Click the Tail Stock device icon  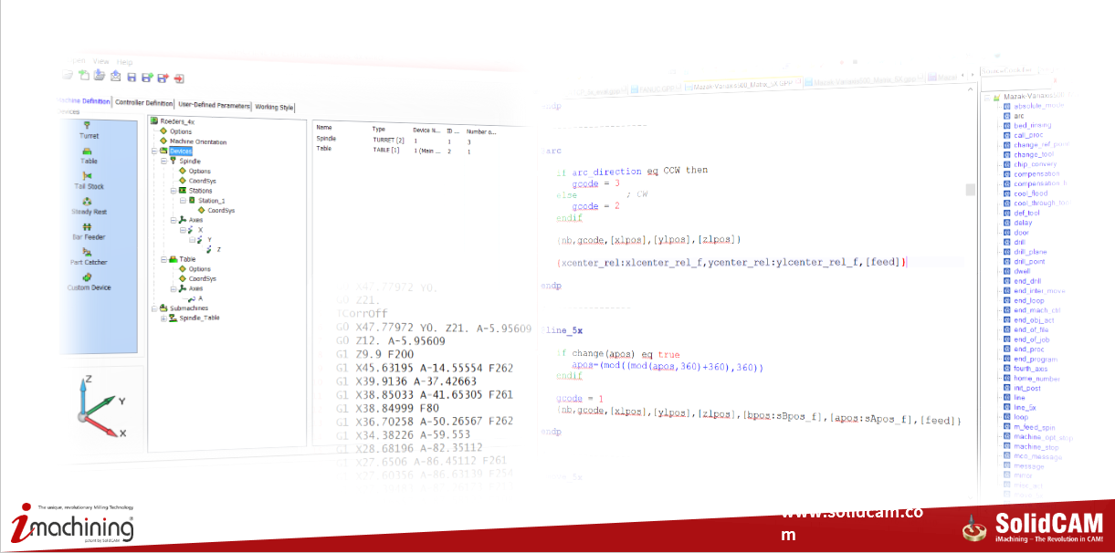[x=88, y=175]
